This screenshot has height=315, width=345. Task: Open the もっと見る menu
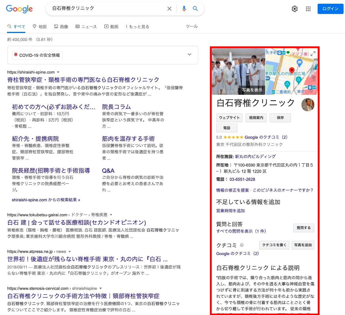pyautogui.click(x=137, y=26)
